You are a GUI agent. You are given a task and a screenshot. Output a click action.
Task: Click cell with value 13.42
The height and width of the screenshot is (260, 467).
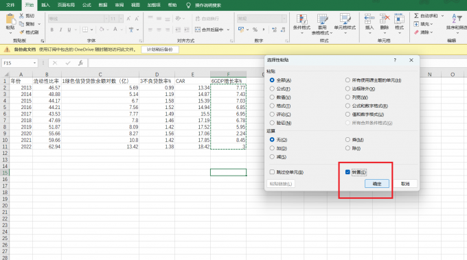[100, 147]
